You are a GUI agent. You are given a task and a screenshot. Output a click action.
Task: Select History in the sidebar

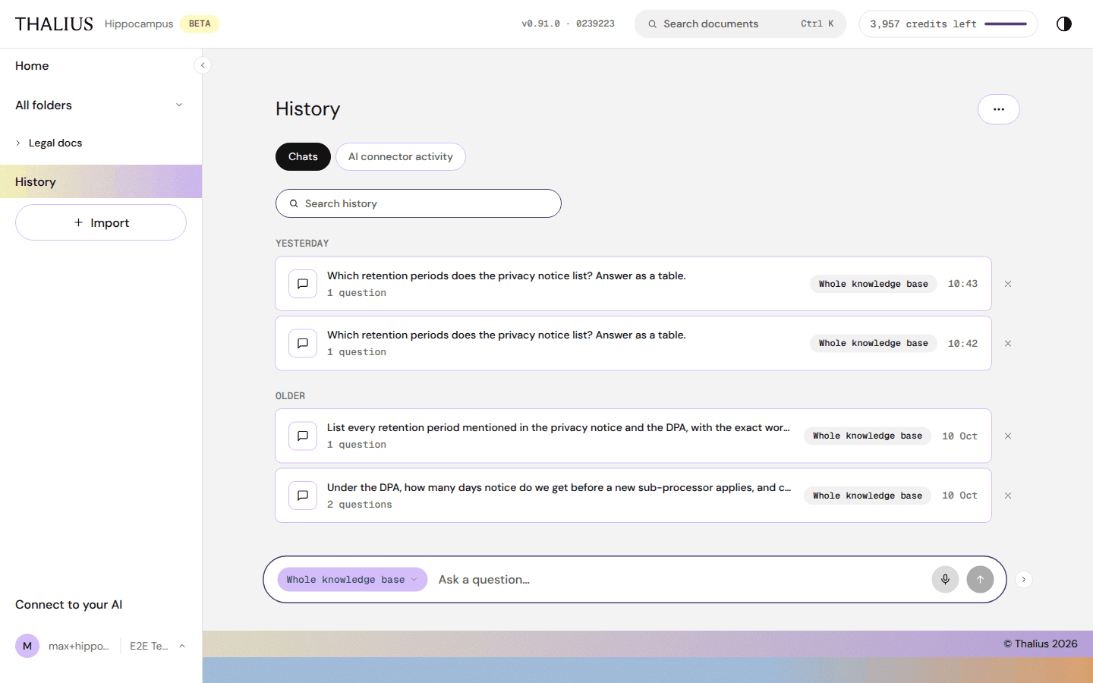coord(101,181)
